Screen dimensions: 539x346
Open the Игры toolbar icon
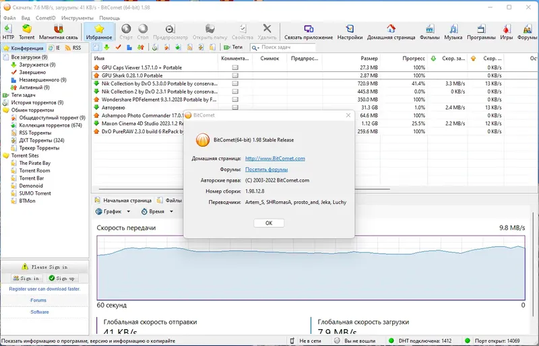click(507, 32)
